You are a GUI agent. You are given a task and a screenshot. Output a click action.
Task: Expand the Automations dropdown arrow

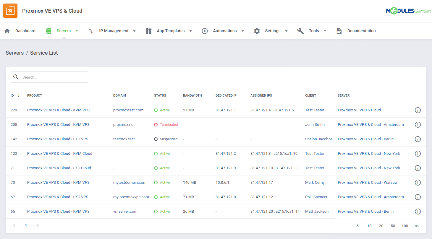pyautogui.click(x=242, y=31)
